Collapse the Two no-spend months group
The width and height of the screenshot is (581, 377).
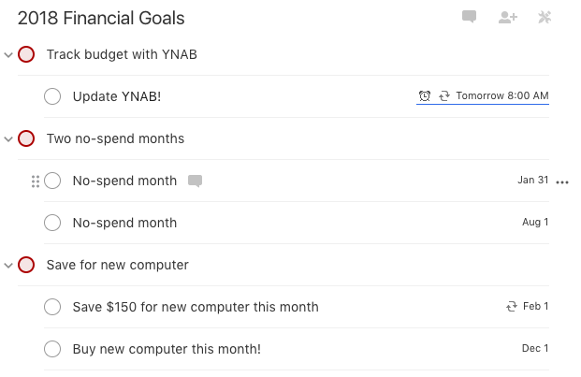click(x=8, y=139)
